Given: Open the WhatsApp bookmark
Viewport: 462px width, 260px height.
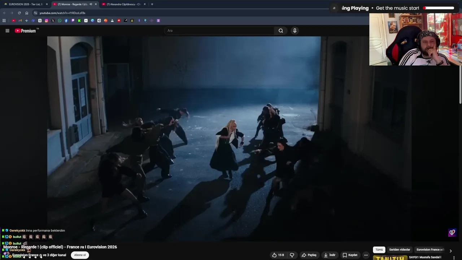Looking at the screenshot, I should pos(60,21).
